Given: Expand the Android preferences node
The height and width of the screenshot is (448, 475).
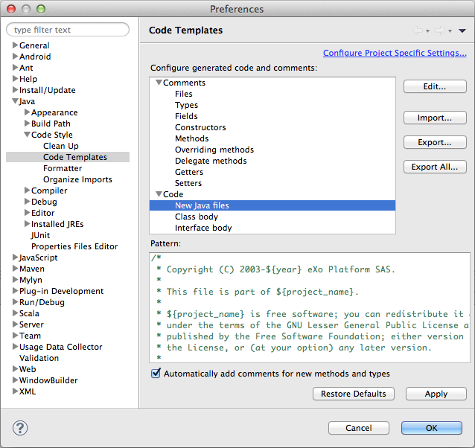Looking at the screenshot, I should click(x=15, y=57).
